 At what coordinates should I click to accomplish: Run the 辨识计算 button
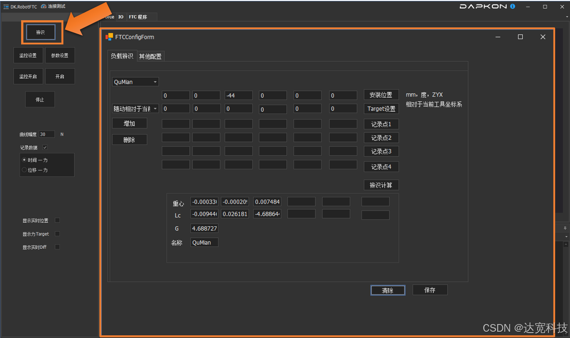click(x=381, y=185)
